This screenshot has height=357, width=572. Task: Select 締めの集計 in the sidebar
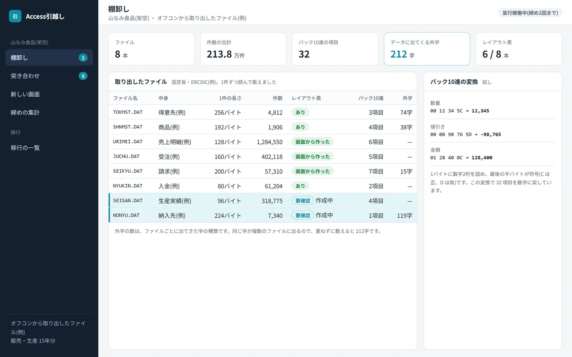(49, 112)
